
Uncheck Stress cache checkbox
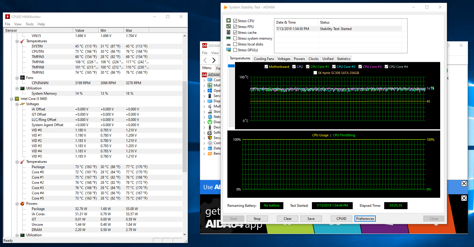[x=235, y=32]
